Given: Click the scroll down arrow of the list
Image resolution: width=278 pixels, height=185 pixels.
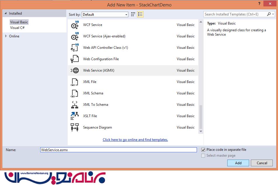Looking at the screenshot, I should pyautogui.click(x=201, y=132).
